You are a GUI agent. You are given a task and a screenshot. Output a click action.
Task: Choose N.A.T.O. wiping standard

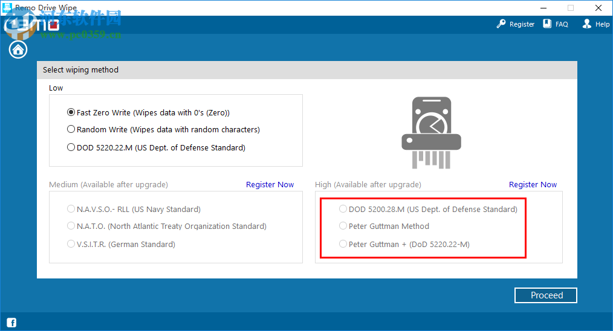[166, 226]
